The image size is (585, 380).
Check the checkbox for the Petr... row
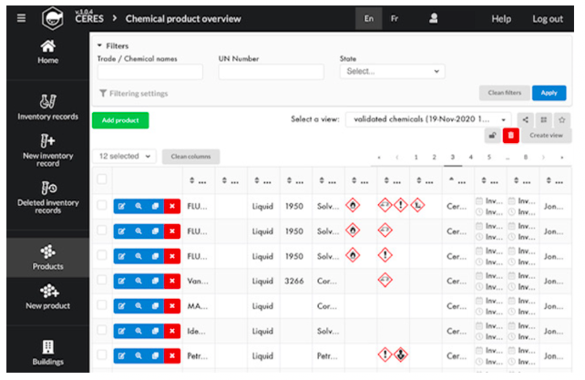point(102,355)
